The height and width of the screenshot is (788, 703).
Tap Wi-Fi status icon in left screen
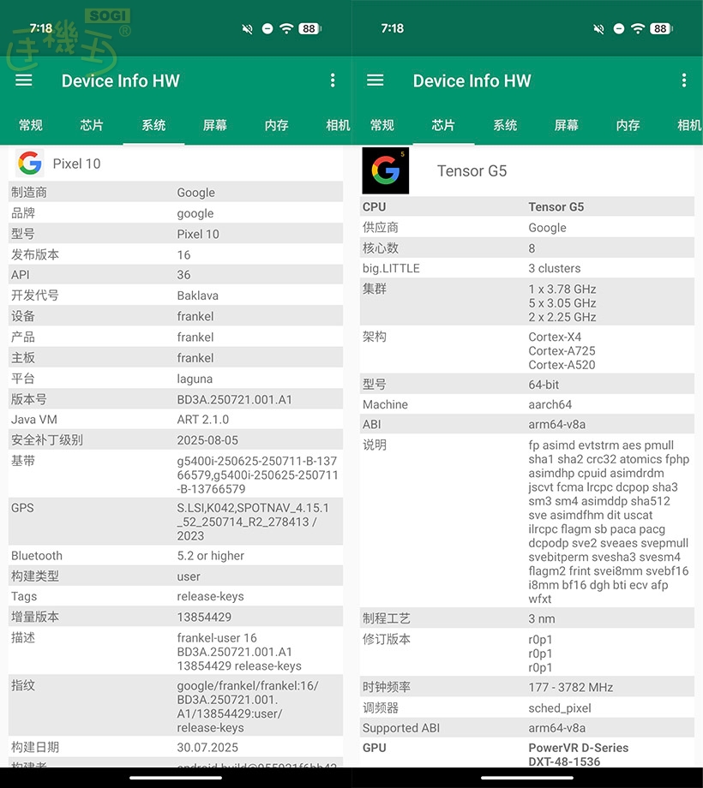click(286, 28)
